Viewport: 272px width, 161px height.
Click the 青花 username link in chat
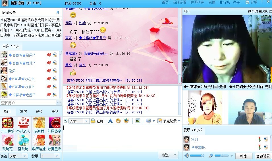(68, 38)
